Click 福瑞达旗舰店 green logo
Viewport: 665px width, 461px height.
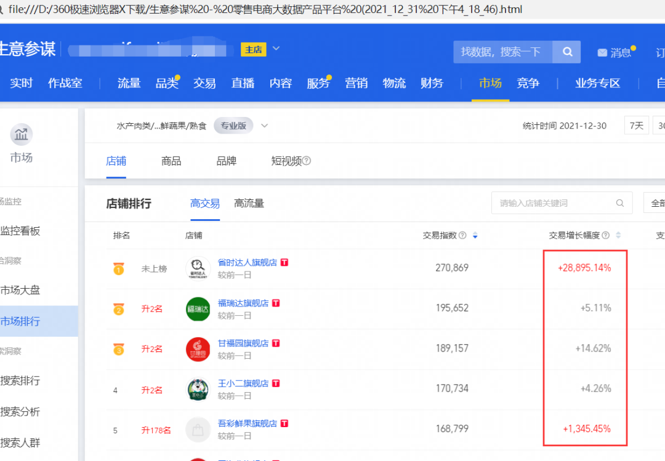point(198,309)
